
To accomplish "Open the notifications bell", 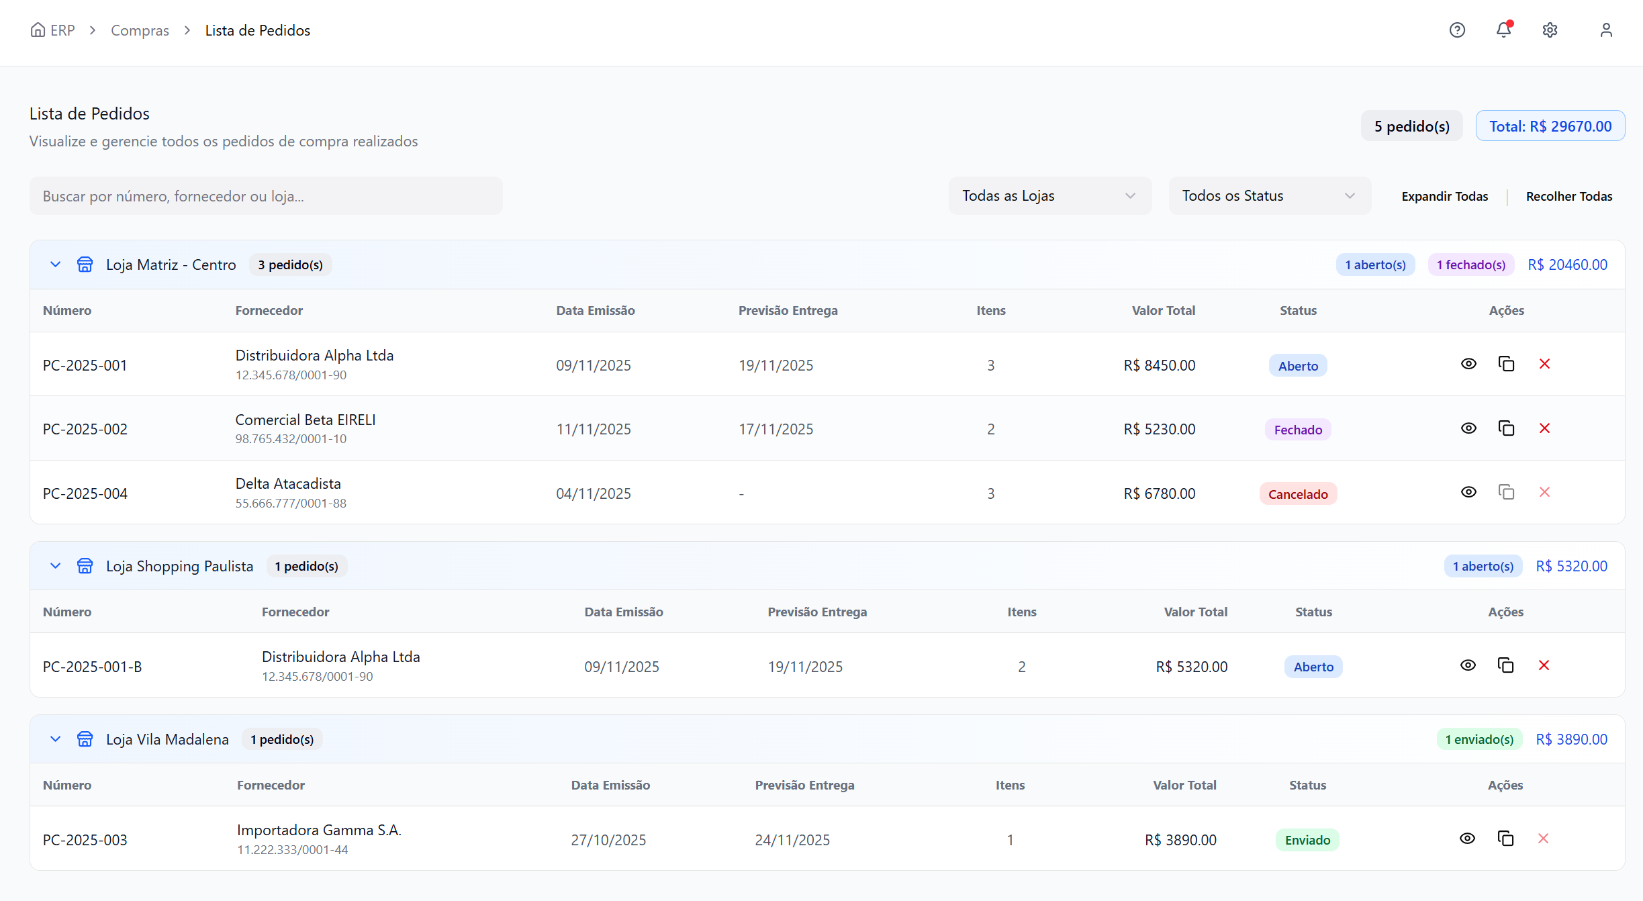I will click(x=1503, y=30).
